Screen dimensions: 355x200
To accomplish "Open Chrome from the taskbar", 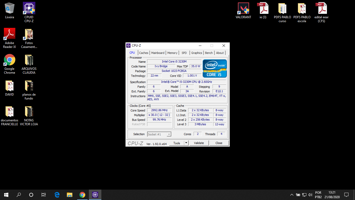I will point(82,195).
